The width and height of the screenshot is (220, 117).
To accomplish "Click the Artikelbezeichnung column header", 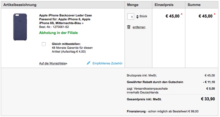I will tap(20, 5).
